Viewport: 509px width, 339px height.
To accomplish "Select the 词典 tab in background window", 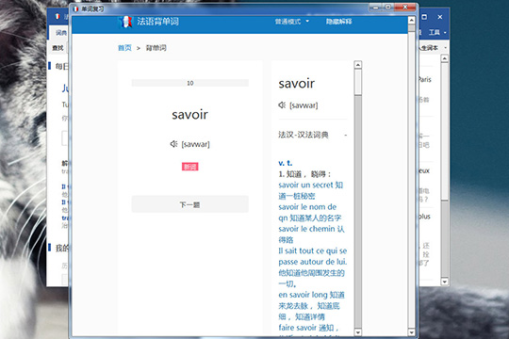I will pos(60,32).
